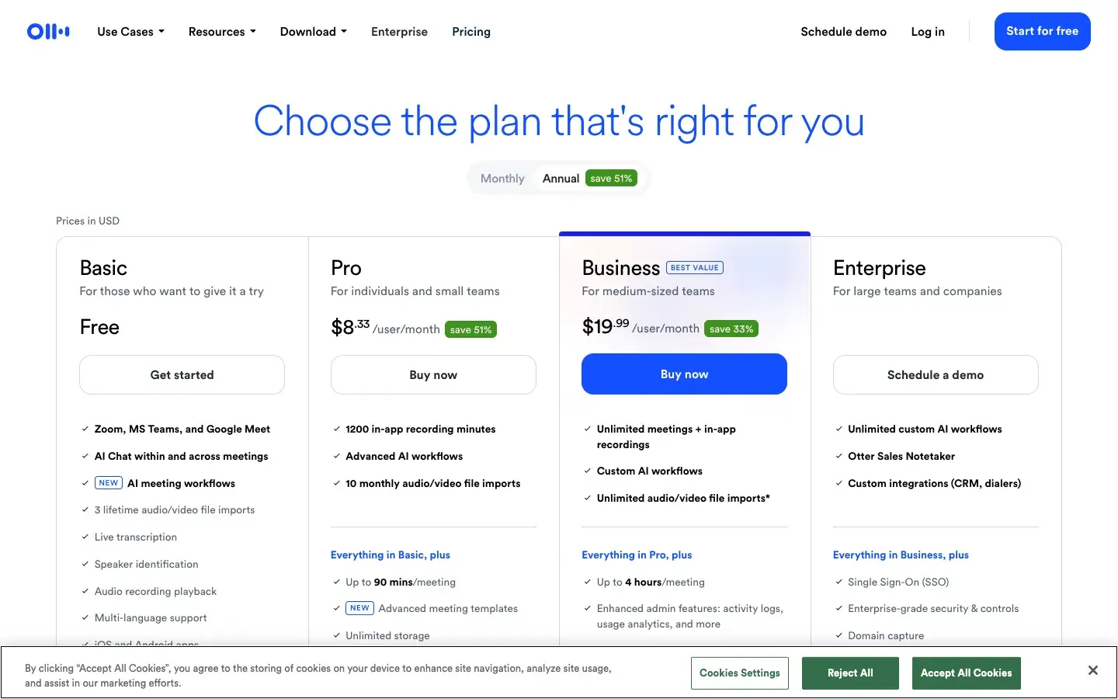The width and height of the screenshot is (1118, 699).
Task: Click the BEST VALUE badge beside Business
Action: [695, 268]
